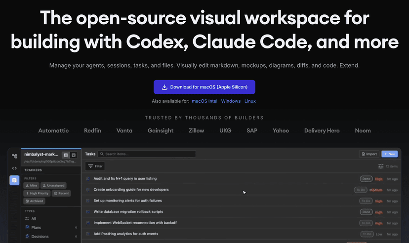
Task: Open the To Do status of the WebSocket task
Action: (x=366, y=223)
